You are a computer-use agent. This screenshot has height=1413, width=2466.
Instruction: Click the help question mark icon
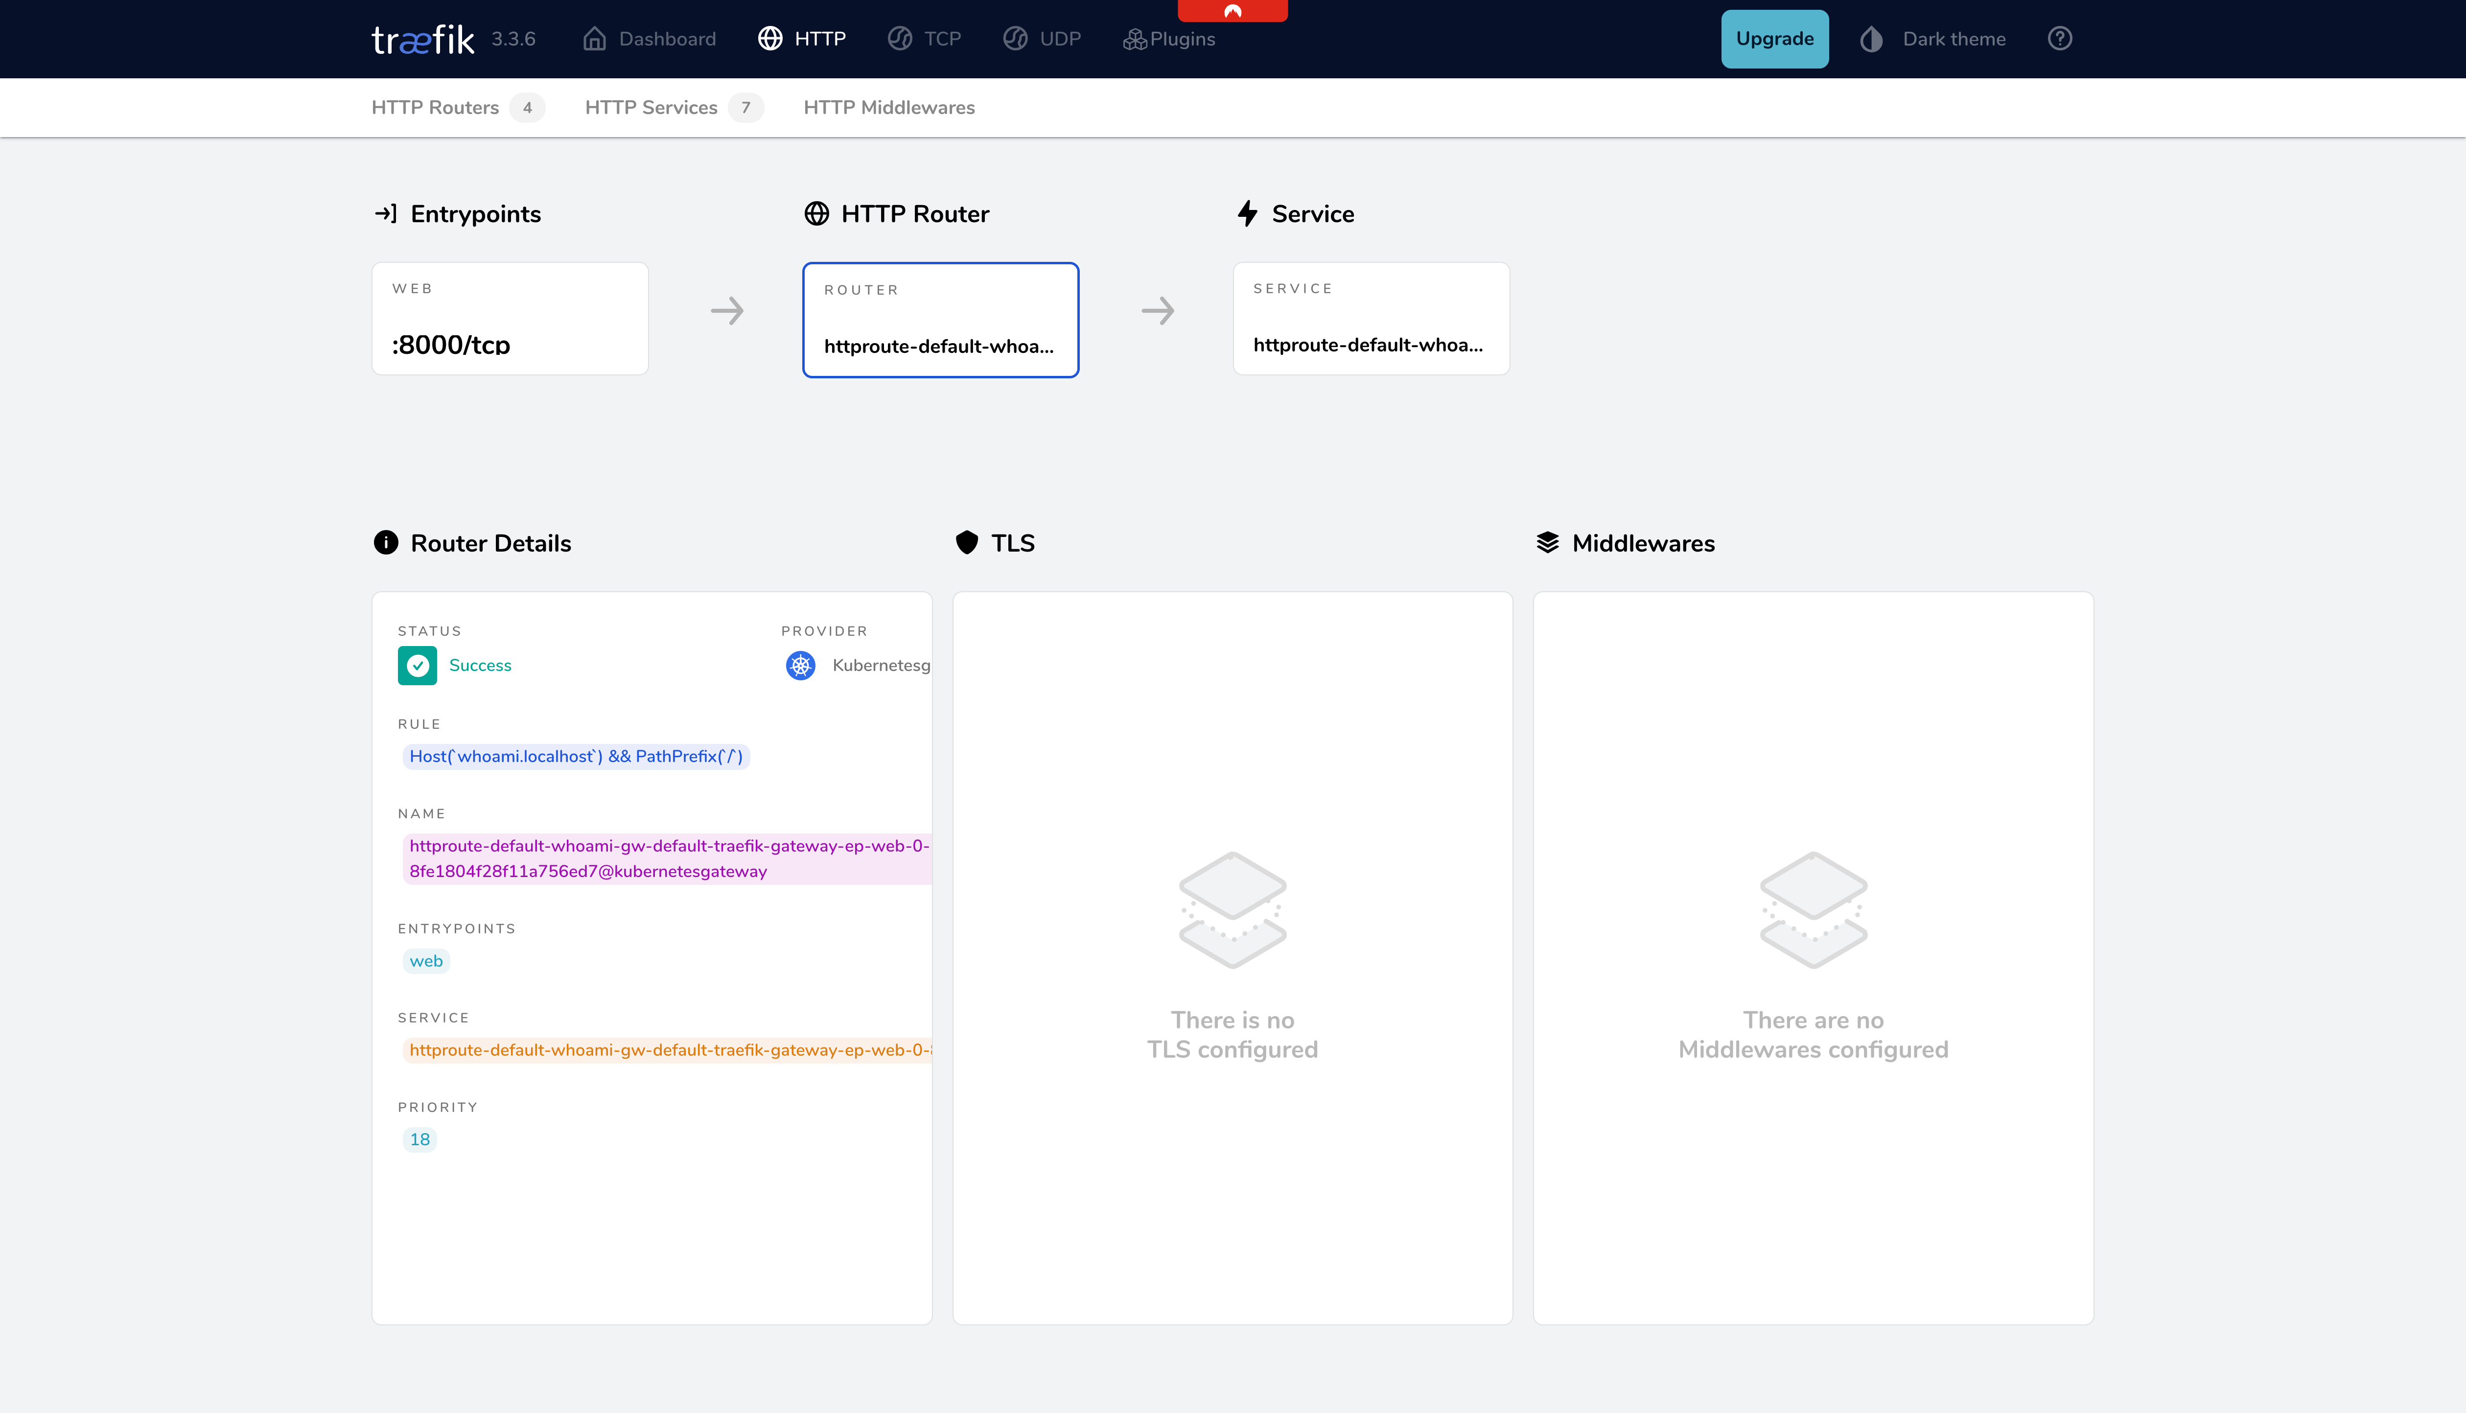click(x=2059, y=39)
